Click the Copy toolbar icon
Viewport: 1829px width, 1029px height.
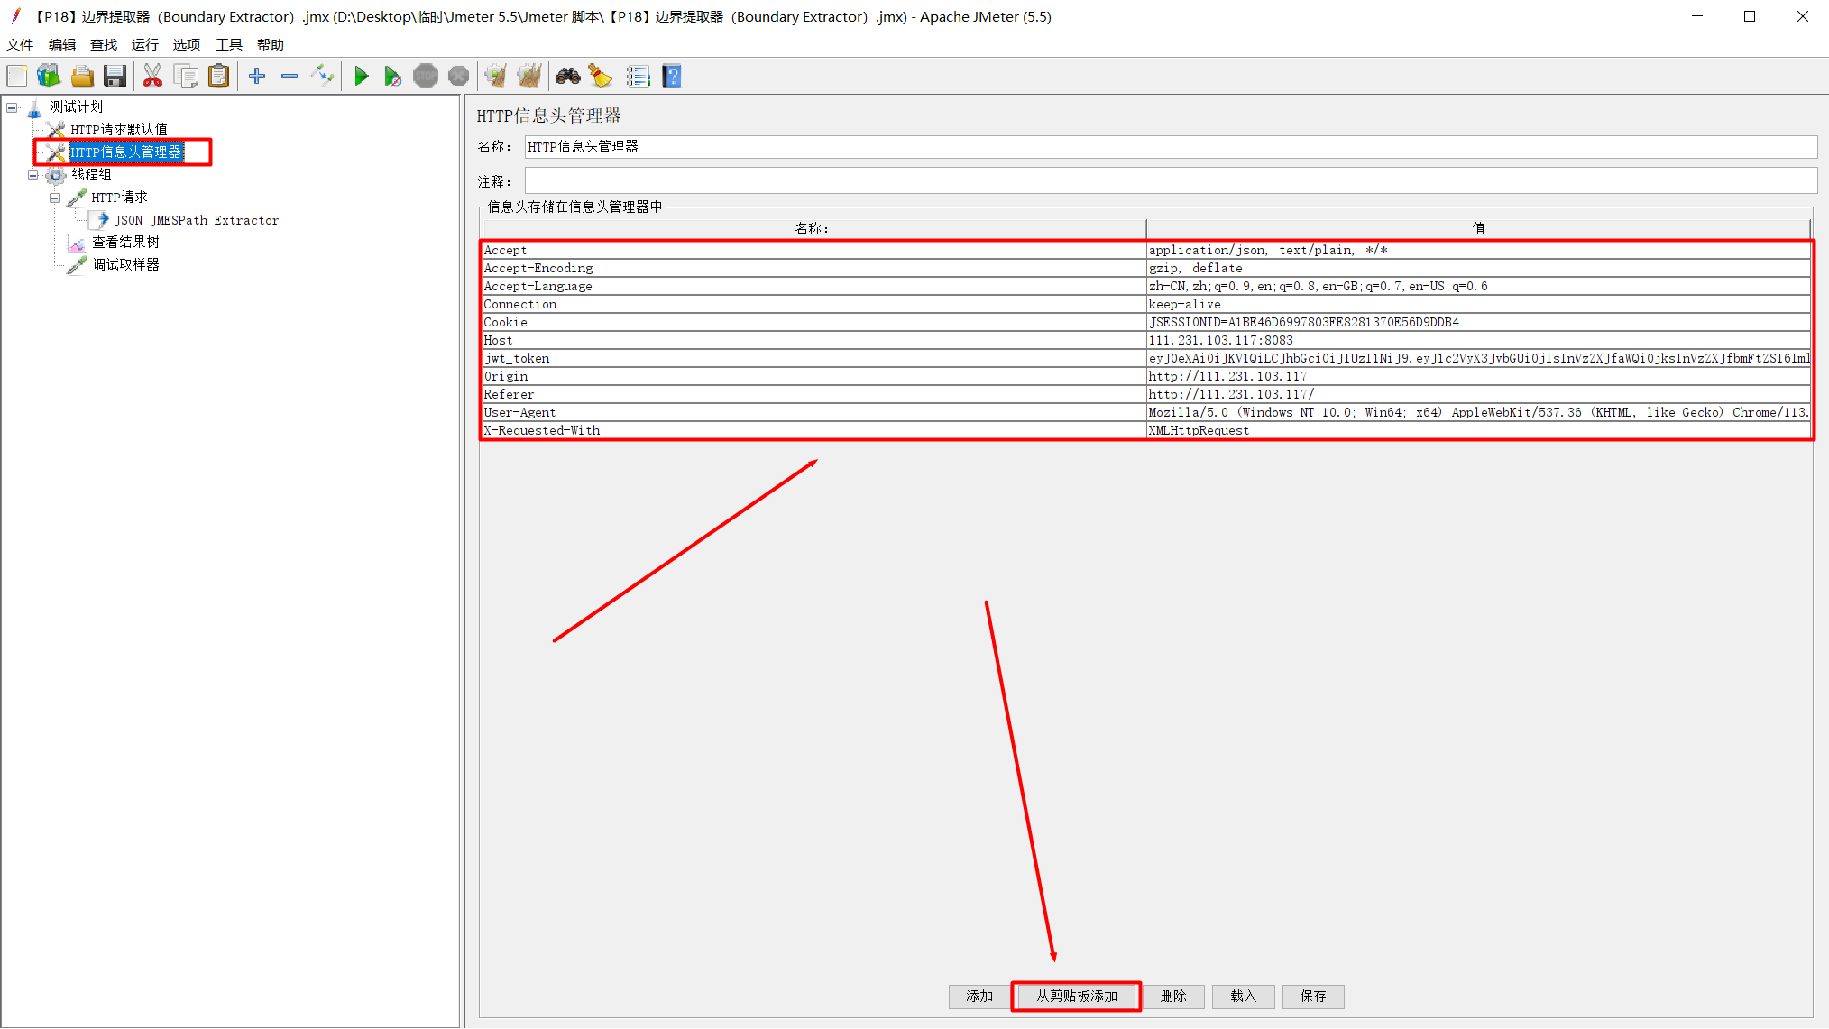pos(186,77)
